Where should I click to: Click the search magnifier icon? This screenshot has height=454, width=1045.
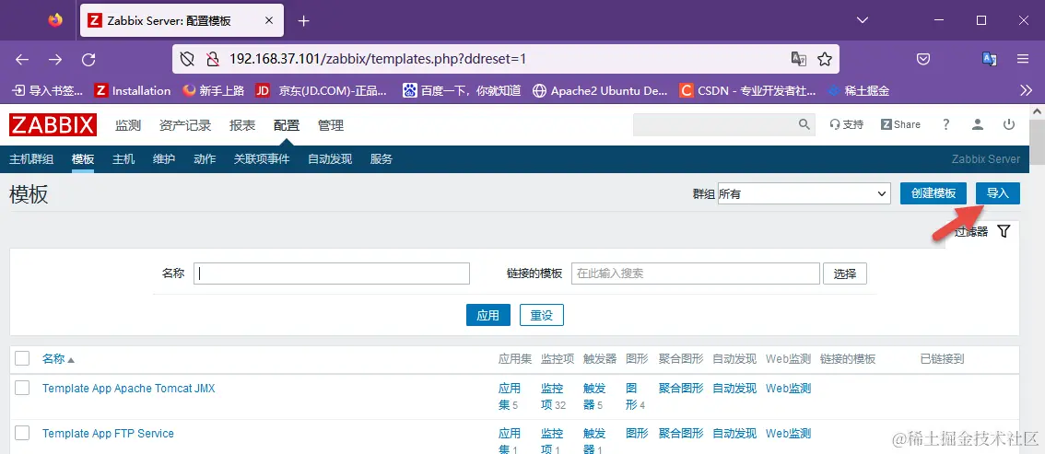point(804,124)
